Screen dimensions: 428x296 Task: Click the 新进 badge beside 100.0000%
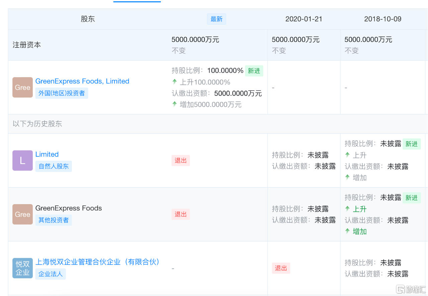254,71
